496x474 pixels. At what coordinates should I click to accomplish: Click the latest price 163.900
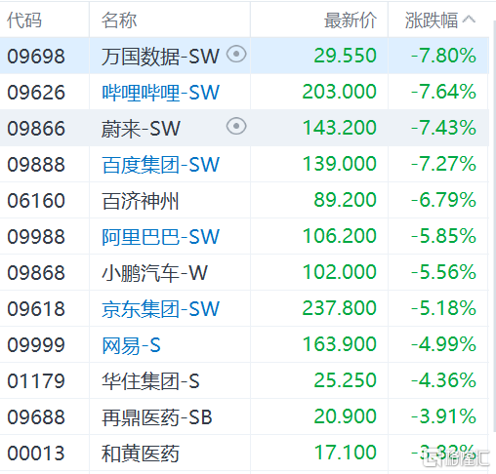pyautogui.click(x=340, y=344)
